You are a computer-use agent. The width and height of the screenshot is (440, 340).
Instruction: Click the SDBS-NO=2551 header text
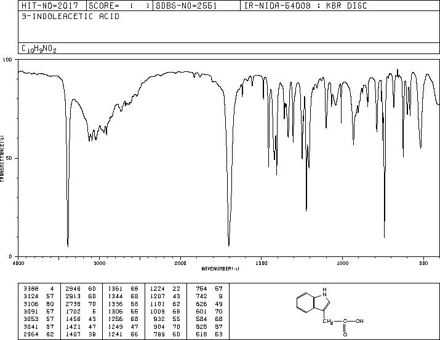[x=186, y=6]
